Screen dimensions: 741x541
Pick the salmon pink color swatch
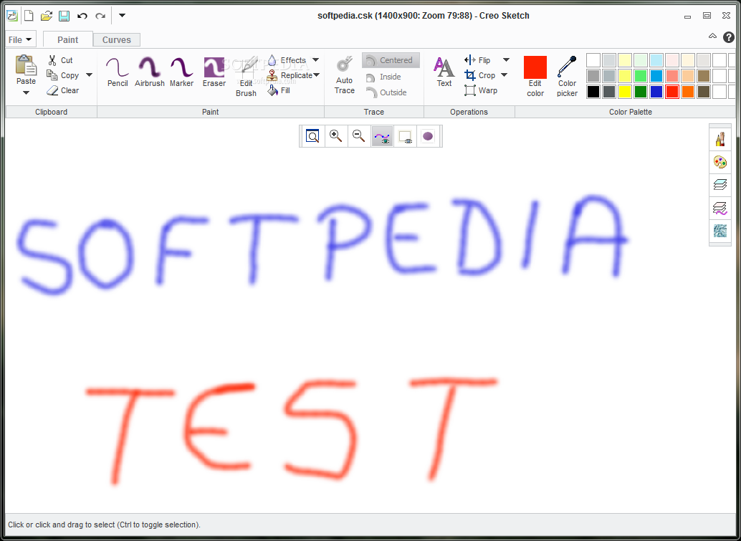click(x=672, y=76)
